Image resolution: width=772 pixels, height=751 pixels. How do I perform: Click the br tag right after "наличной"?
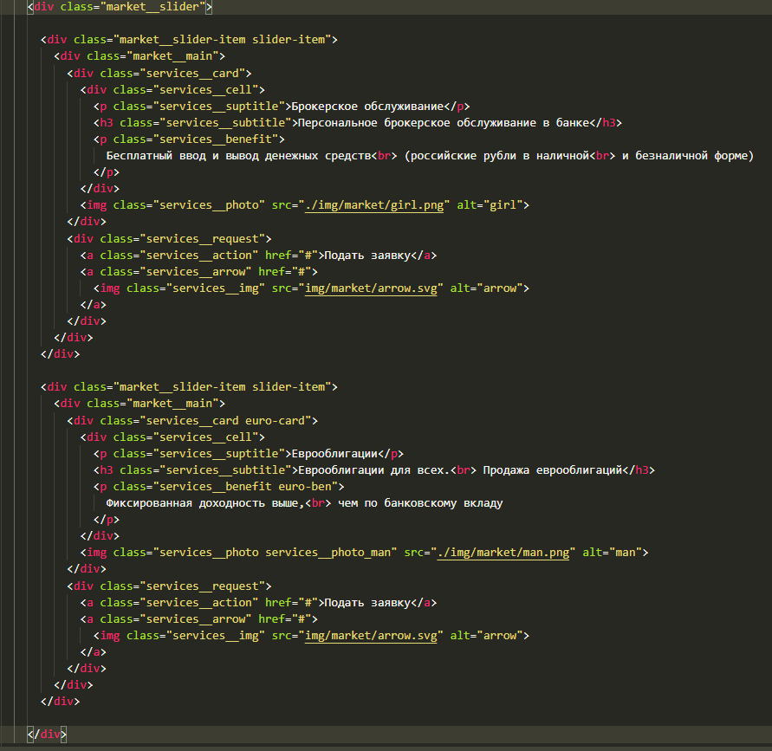(603, 156)
